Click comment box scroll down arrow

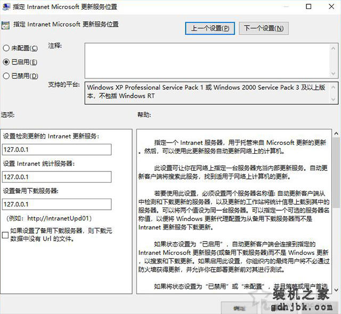coord(333,73)
